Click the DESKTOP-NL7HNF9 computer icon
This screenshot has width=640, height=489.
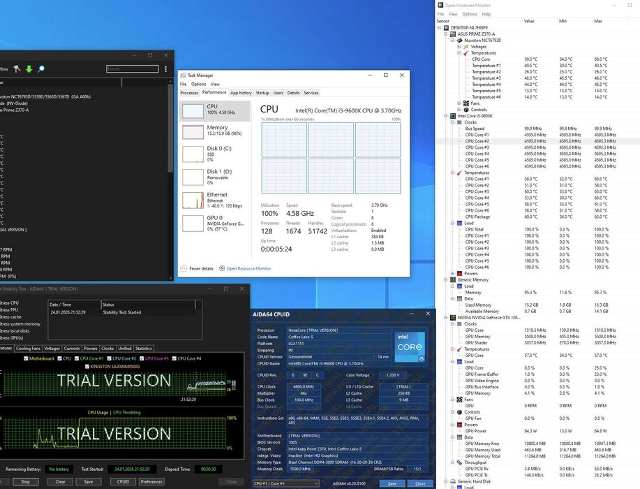447,28
